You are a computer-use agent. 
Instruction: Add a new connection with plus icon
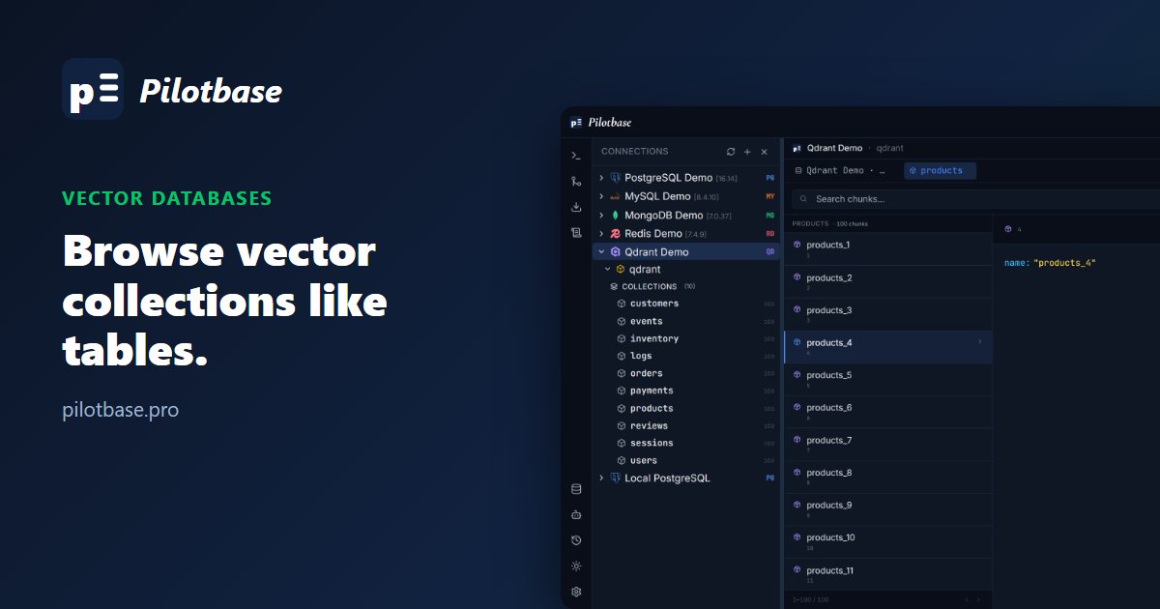coord(747,152)
